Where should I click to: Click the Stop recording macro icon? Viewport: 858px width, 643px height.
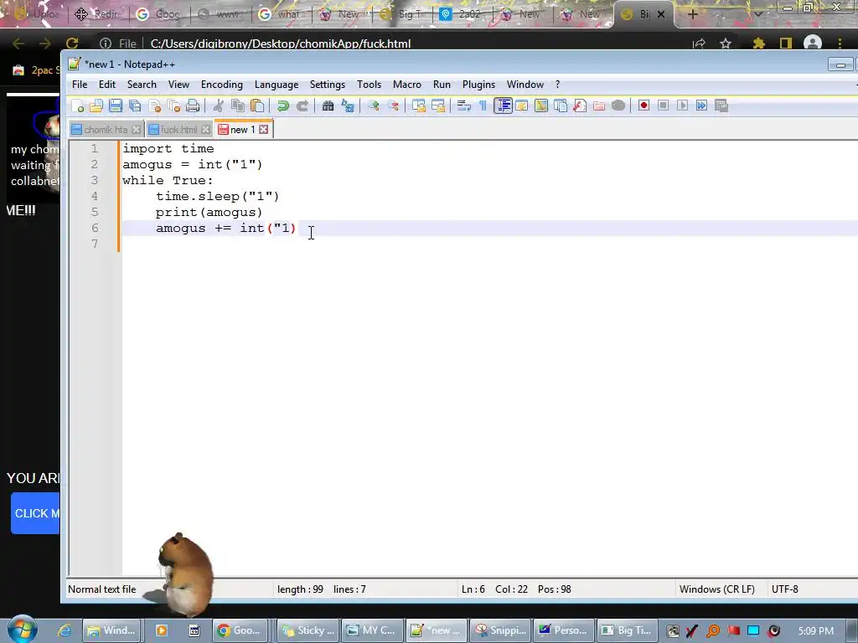664,105
